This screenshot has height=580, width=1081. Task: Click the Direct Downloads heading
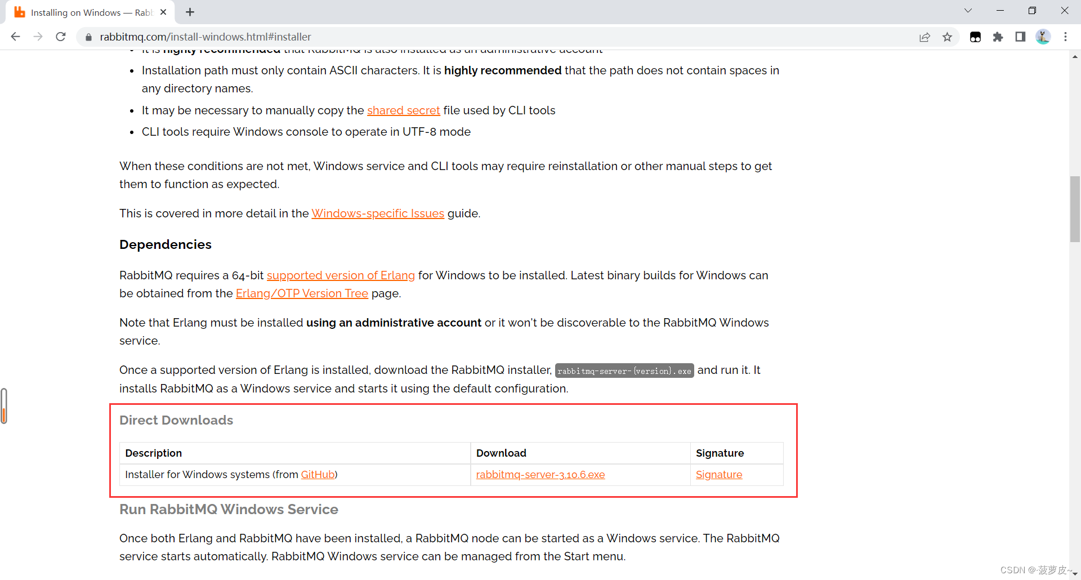[x=176, y=420]
